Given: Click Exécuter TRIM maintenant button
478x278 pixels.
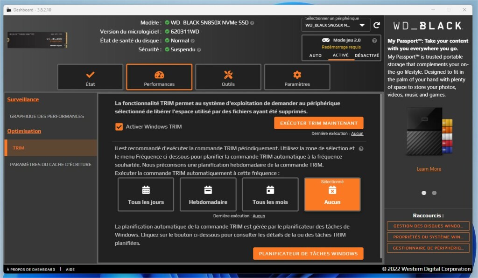Looking at the screenshot, I should point(318,123).
